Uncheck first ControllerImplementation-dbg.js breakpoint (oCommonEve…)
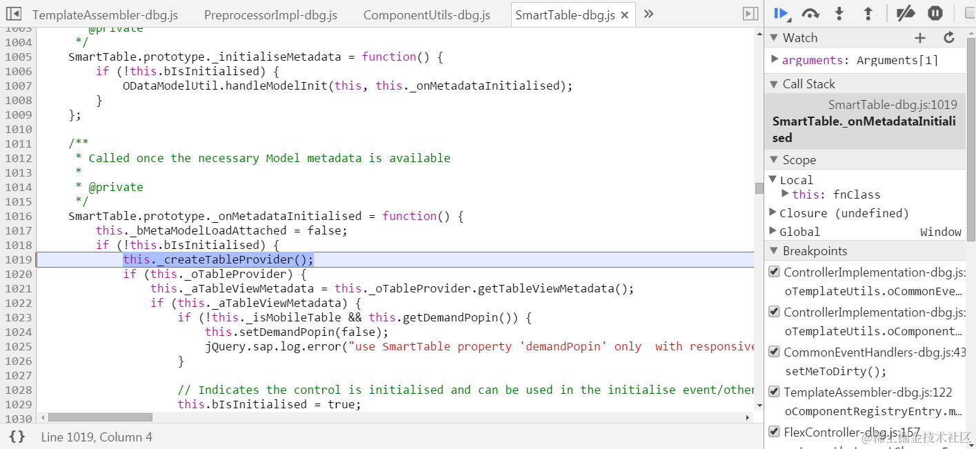 [x=775, y=272]
